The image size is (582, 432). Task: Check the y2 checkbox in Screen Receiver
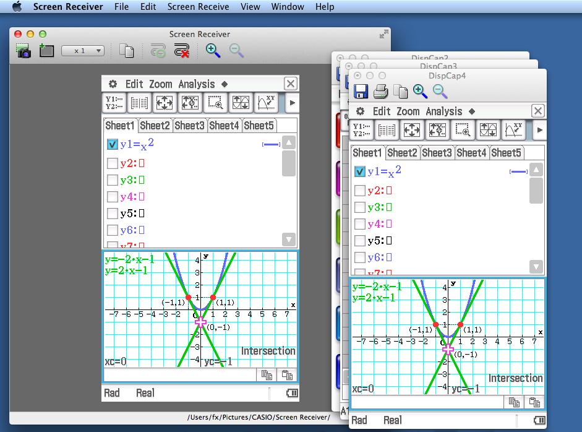click(112, 163)
